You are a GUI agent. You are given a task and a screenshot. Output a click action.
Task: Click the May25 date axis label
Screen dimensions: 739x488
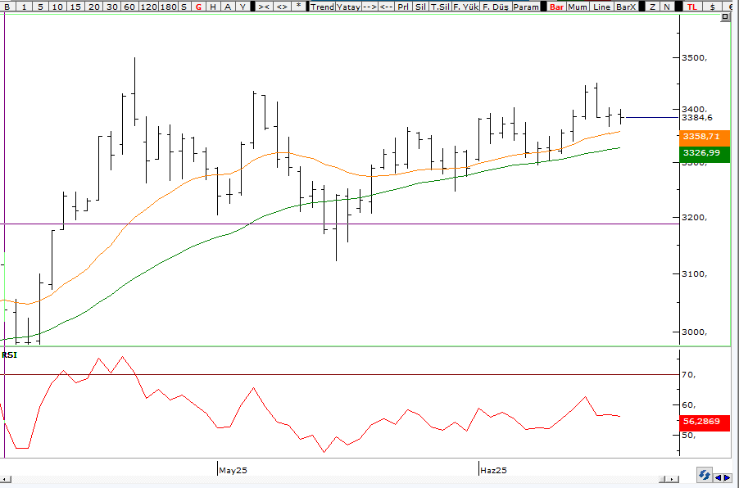pos(233,470)
